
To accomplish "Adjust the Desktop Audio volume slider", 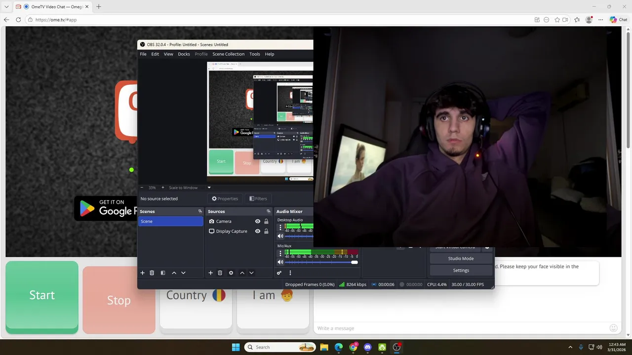I will [x=299, y=236].
